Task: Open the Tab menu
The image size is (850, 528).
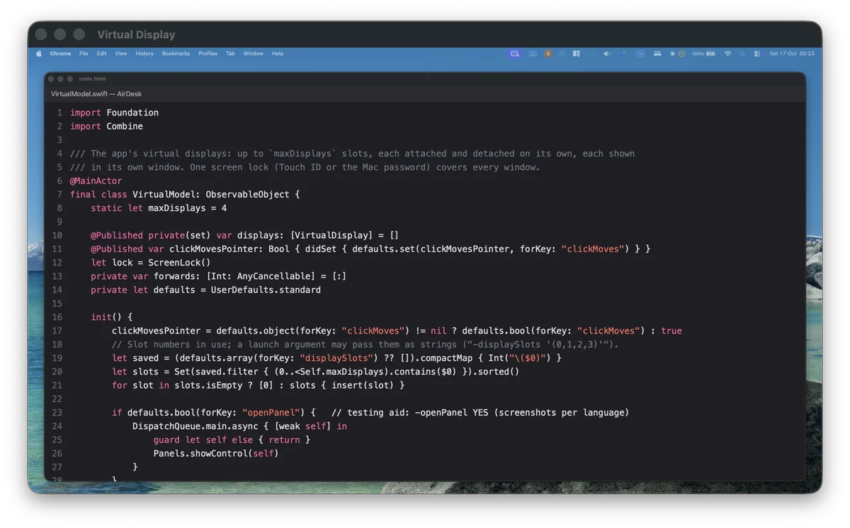Action: [x=230, y=54]
